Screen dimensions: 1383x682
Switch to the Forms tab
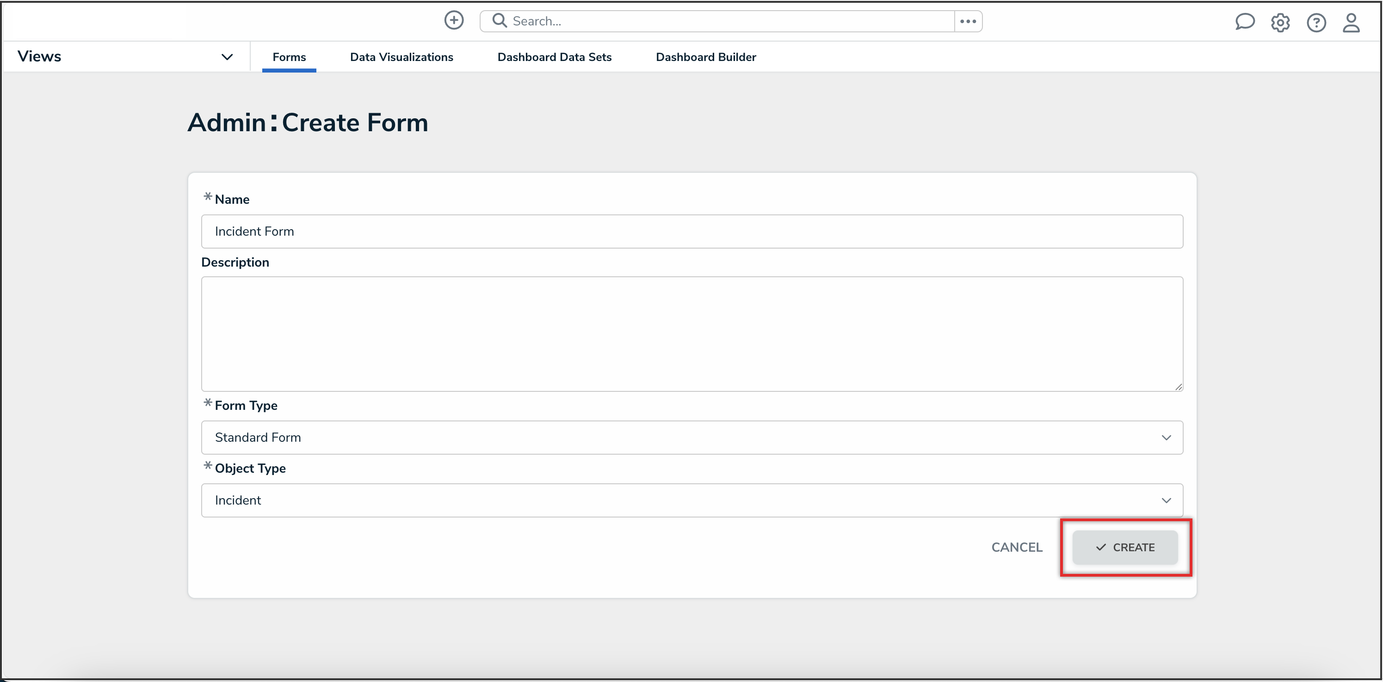point(289,57)
